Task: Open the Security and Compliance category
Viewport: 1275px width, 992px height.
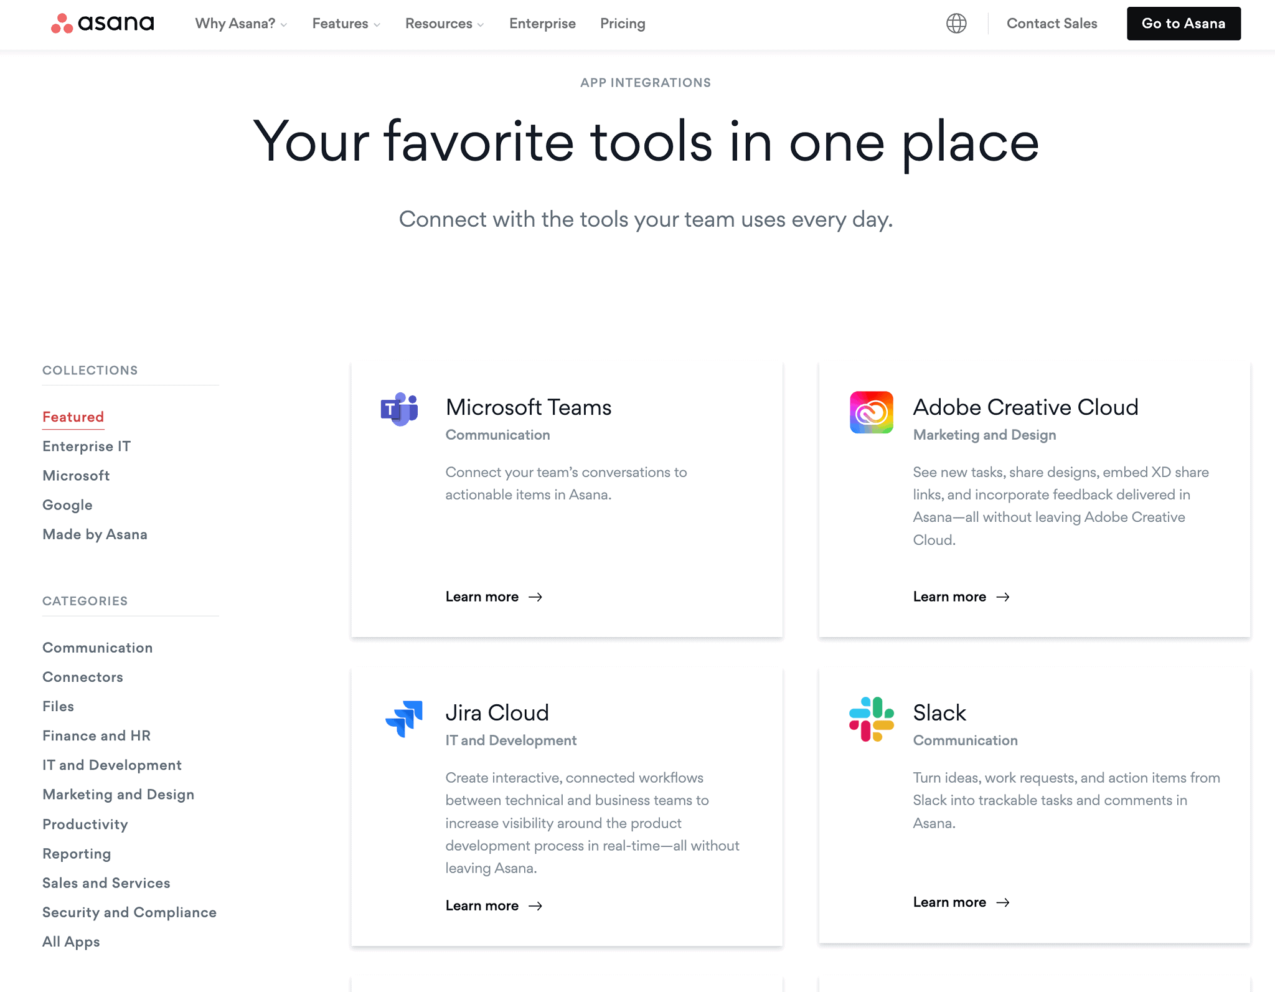Action: click(129, 912)
